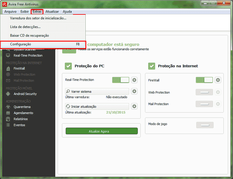Select Varredura dos setor de inicialização entry
The image size is (233, 179).
tap(43, 18)
